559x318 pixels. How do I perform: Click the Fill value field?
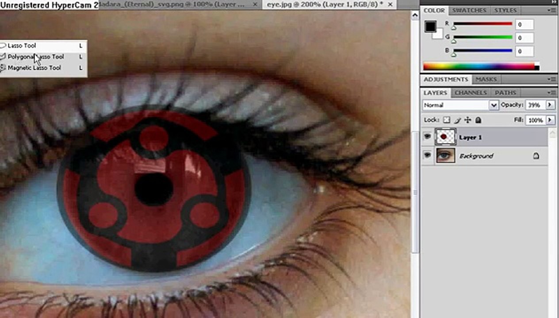tap(535, 120)
